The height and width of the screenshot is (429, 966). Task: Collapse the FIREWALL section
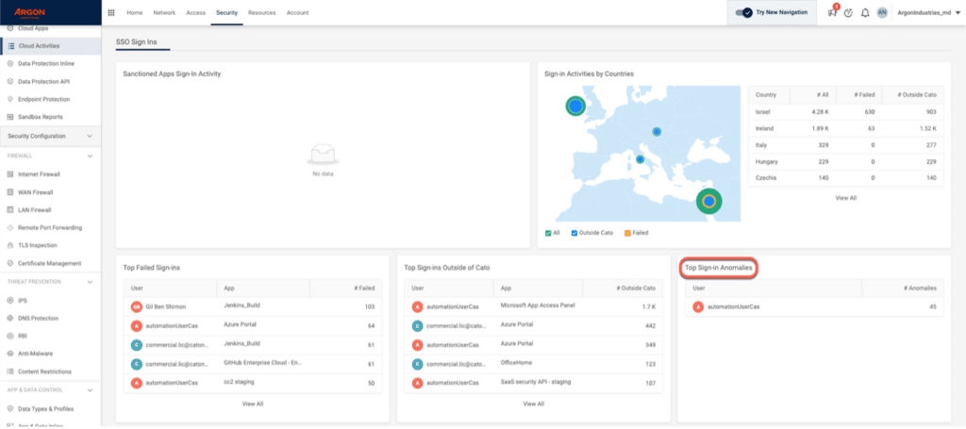(x=90, y=156)
